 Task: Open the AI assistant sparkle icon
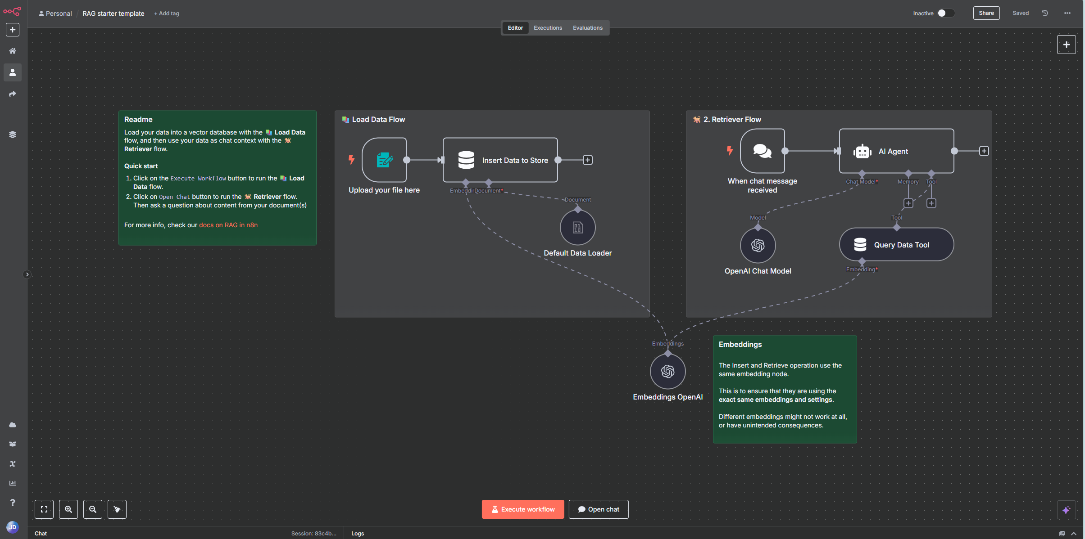point(1066,510)
